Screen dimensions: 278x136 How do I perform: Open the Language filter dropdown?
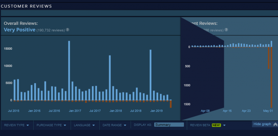[x=84, y=125]
